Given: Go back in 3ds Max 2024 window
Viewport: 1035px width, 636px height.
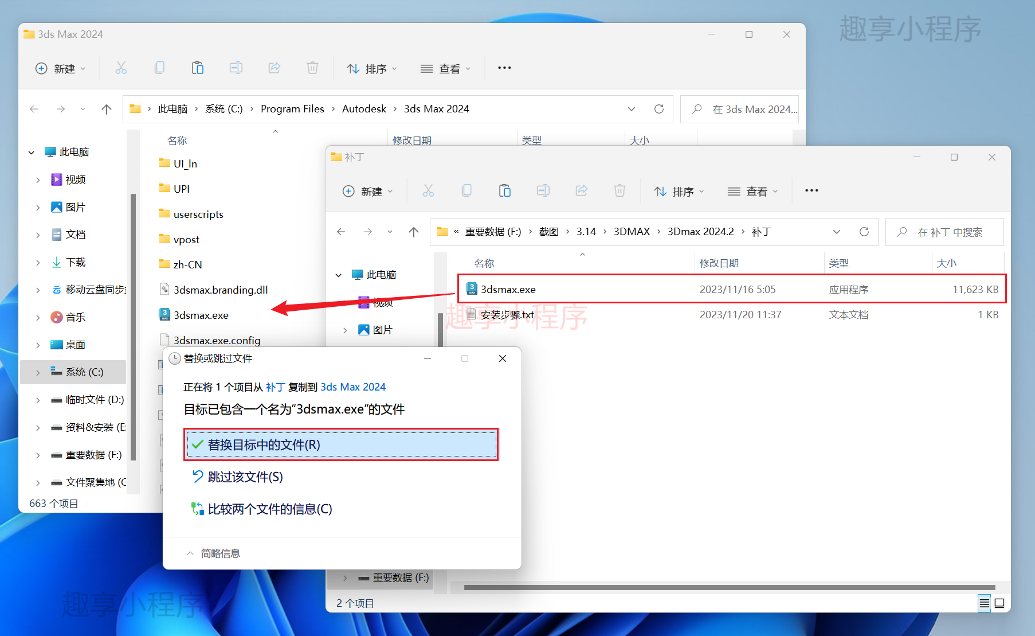Looking at the screenshot, I should pyautogui.click(x=34, y=109).
